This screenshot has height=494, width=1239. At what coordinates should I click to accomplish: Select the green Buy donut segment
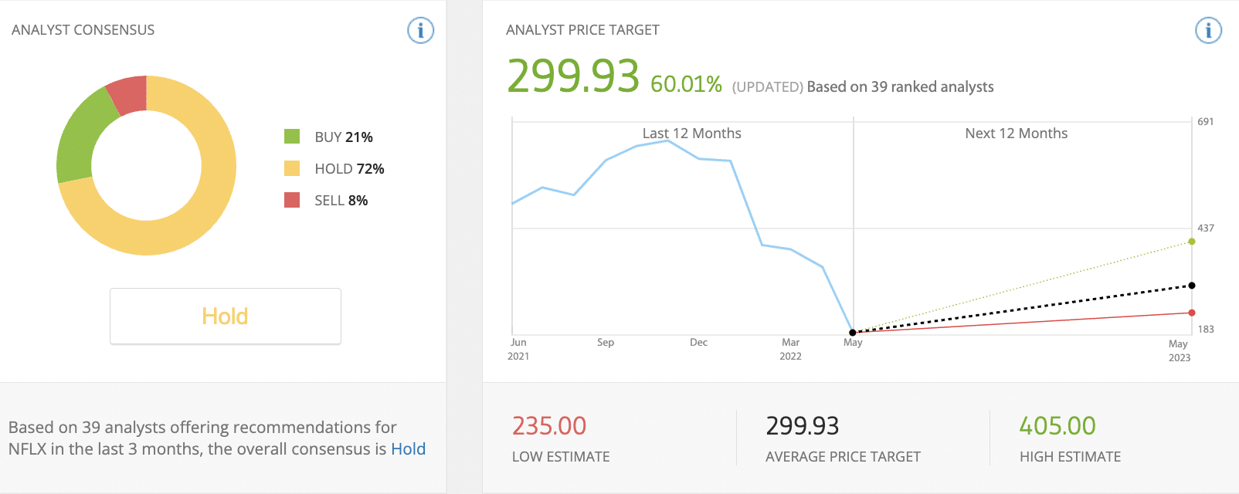[81, 139]
